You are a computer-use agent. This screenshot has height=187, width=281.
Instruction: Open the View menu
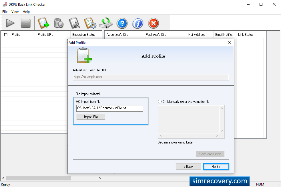coord(15,12)
